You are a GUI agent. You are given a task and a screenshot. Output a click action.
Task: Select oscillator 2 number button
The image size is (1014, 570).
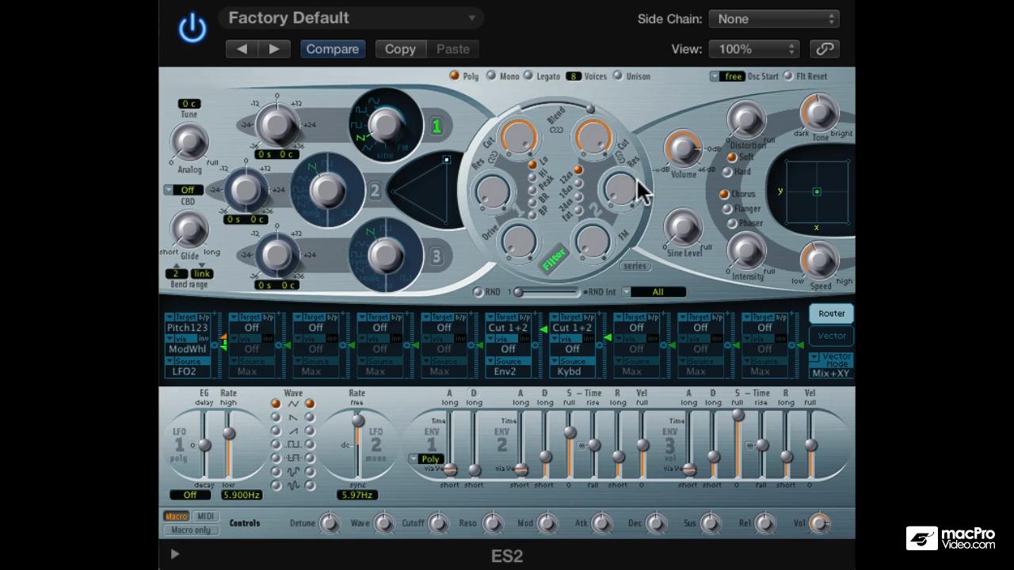point(375,191)
